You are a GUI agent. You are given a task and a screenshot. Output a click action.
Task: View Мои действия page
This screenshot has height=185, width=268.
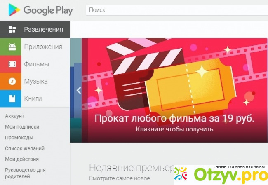click(x=22, y=159)
